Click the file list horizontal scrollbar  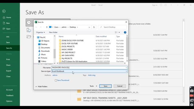tap(84, 63)
